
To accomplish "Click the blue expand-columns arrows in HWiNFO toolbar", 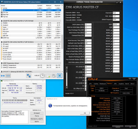I will tap(3, 76).
